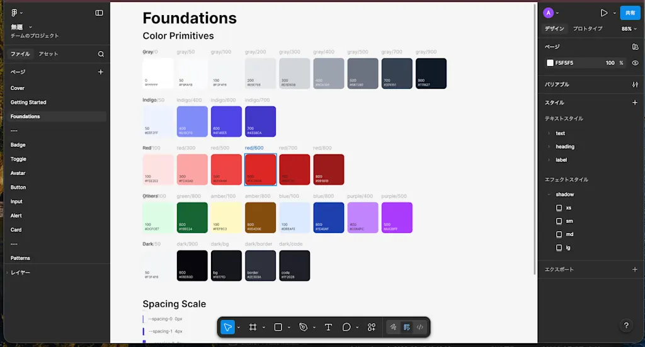This screenshot has width=645, height=347.
Task: Click the md shadow effect icon
Action: 559,234
